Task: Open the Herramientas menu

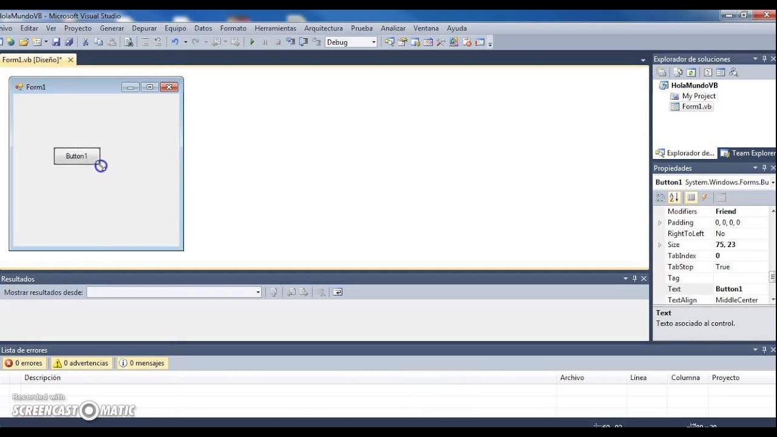Action: [x=276, y=28]
